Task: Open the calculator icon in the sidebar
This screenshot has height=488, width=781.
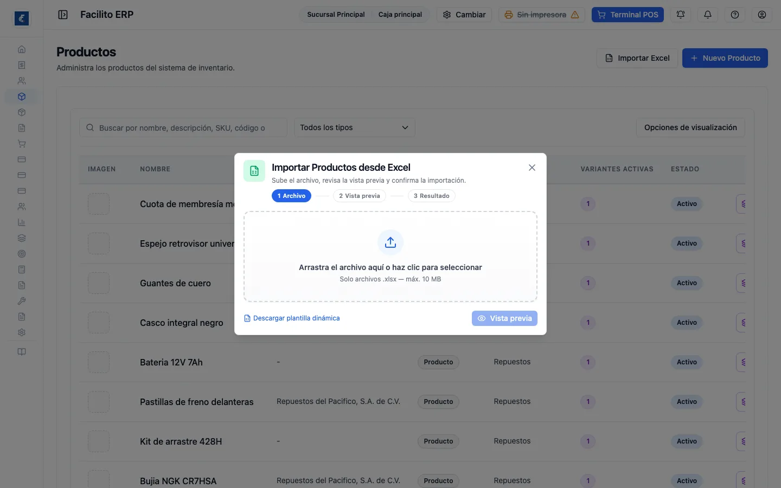Action: click(22, 269)
